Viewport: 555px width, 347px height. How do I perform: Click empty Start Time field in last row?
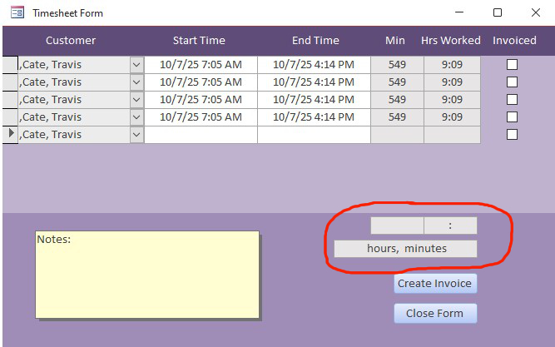click(x=201, y=135)
